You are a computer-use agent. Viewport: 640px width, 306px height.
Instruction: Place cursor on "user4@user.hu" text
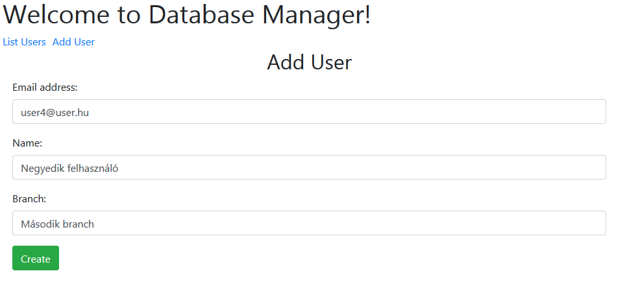(x=55, y=112)
